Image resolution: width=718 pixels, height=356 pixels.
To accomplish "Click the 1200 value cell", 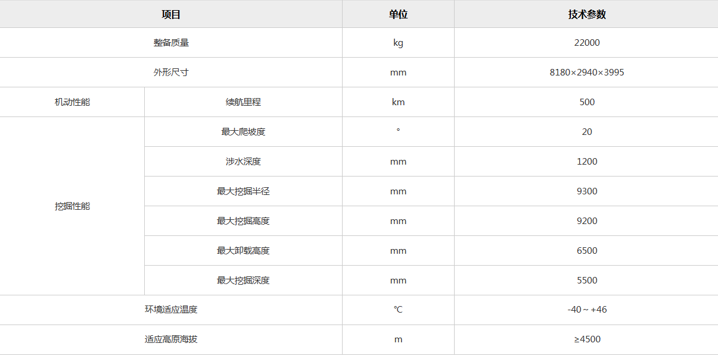I will click(x=587, y=162).
